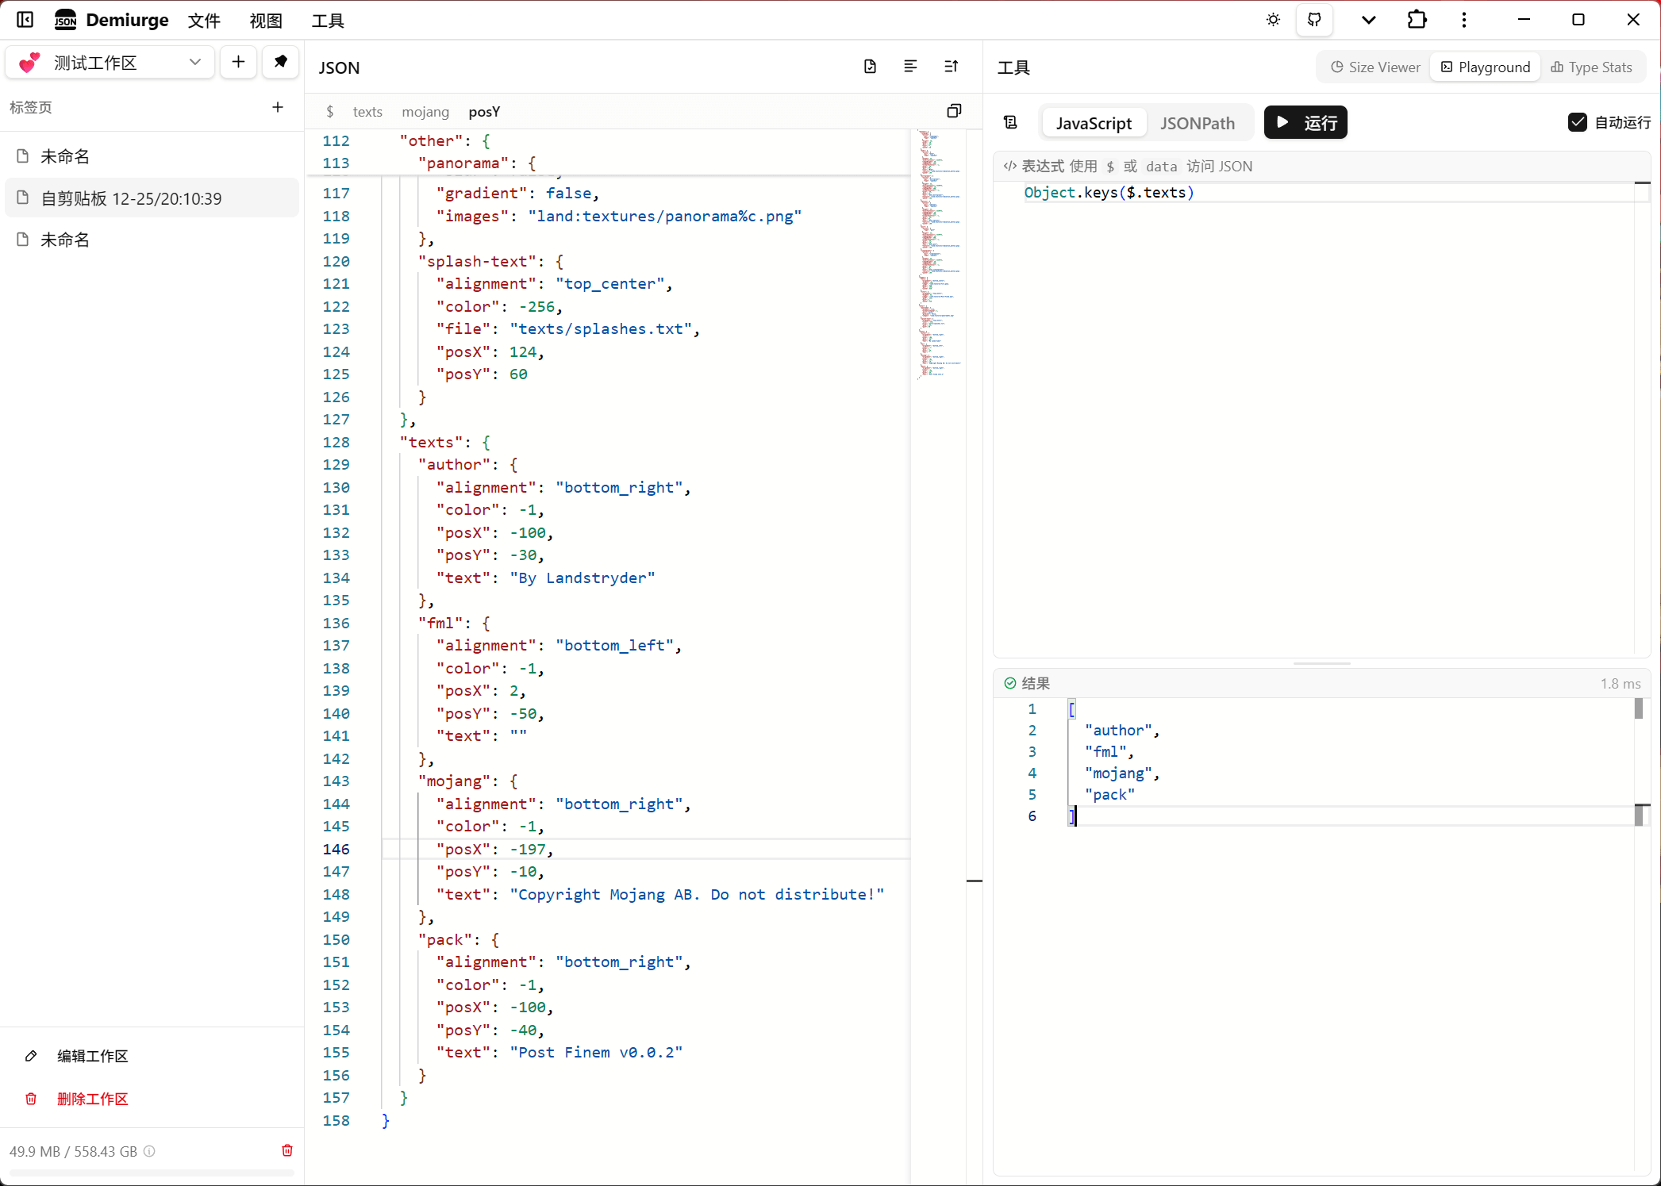Select JavaScript mode toggle

(1093, 123)
